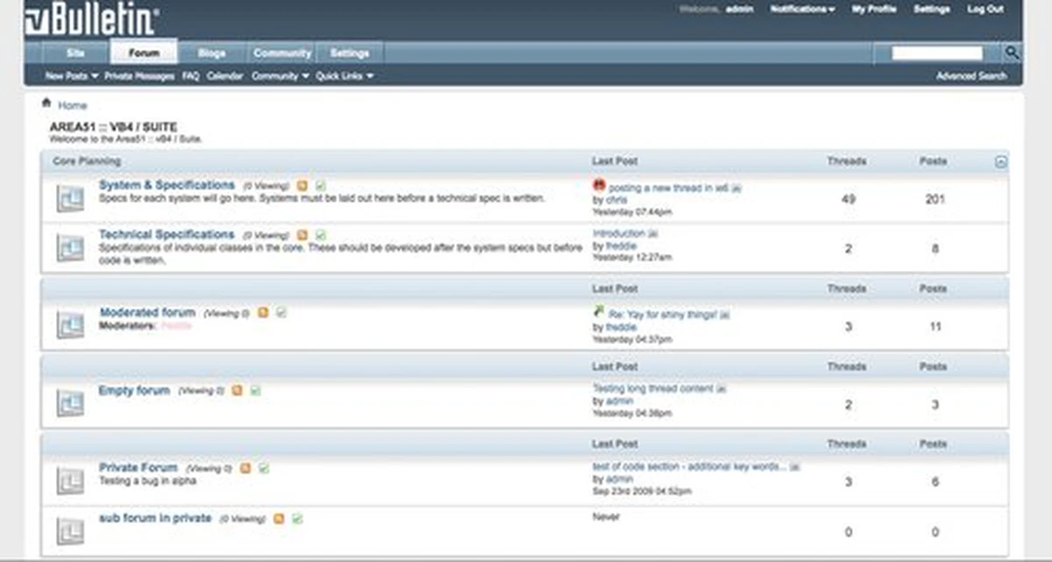Open Advanced Search link
Image resolution: width=1052 pixels, height=562 pixels.
tap(971, 76)
